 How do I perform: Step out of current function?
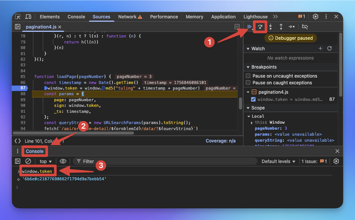click(281, 27)
